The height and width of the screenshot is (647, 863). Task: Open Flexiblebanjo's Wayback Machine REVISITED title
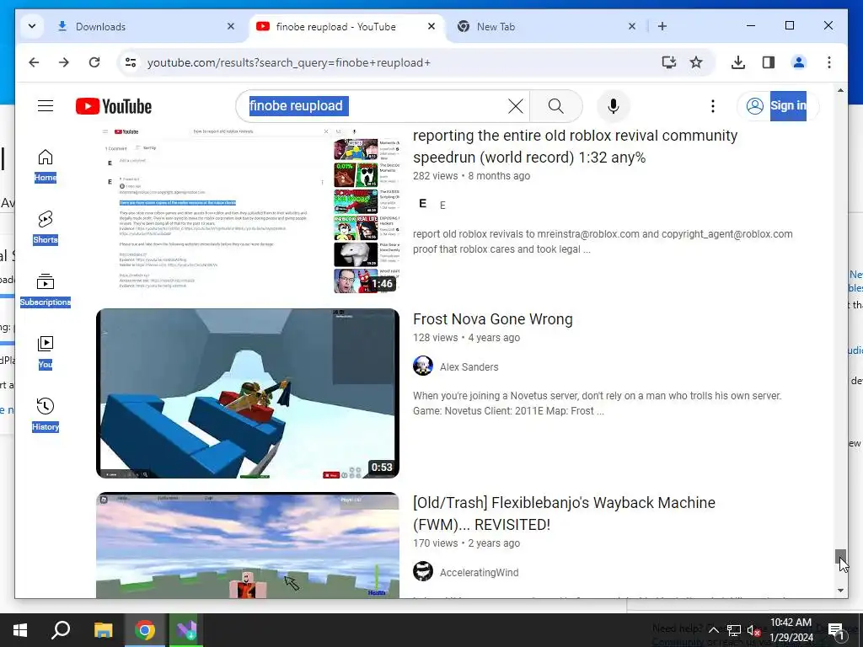564,513
